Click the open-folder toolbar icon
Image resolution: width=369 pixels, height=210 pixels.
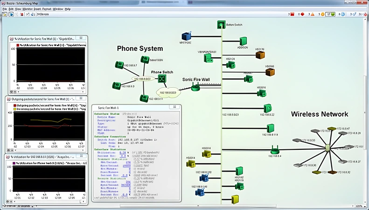coord(4,14)
